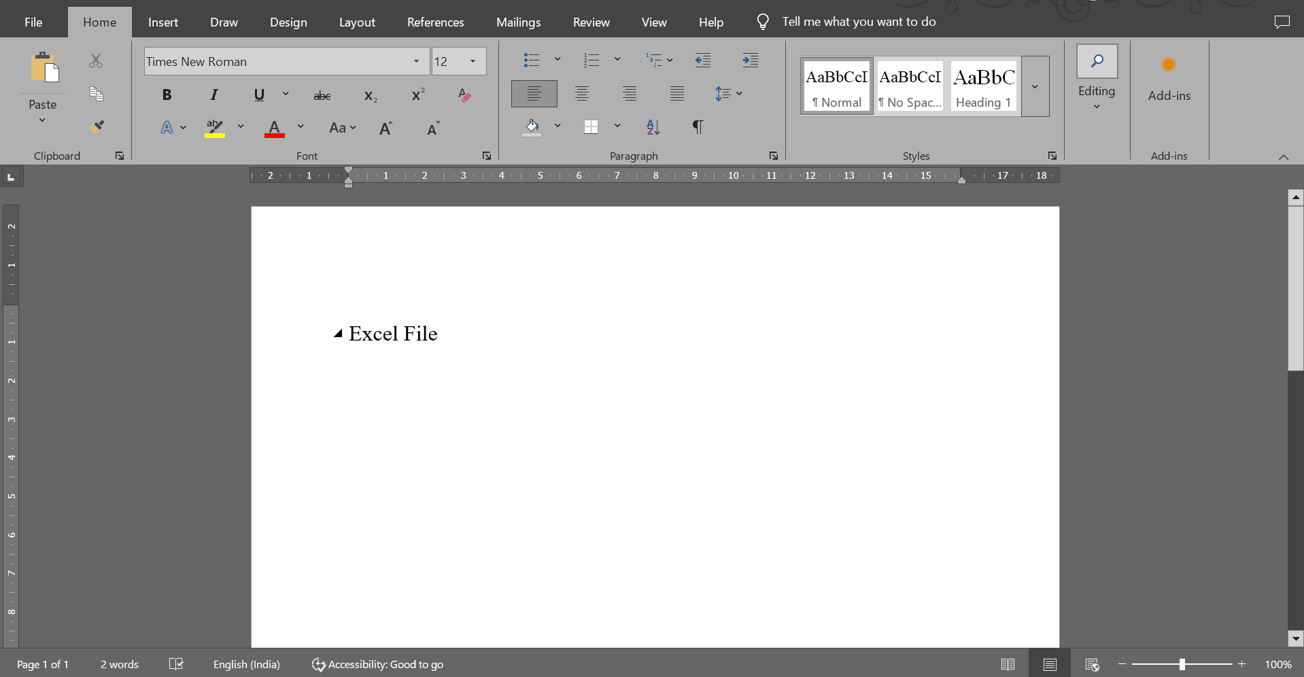This screenshot has width=1304, height=677.
Task: Toggle paragraph marks display
Action: pyautogui.click(x=698, y=127)
